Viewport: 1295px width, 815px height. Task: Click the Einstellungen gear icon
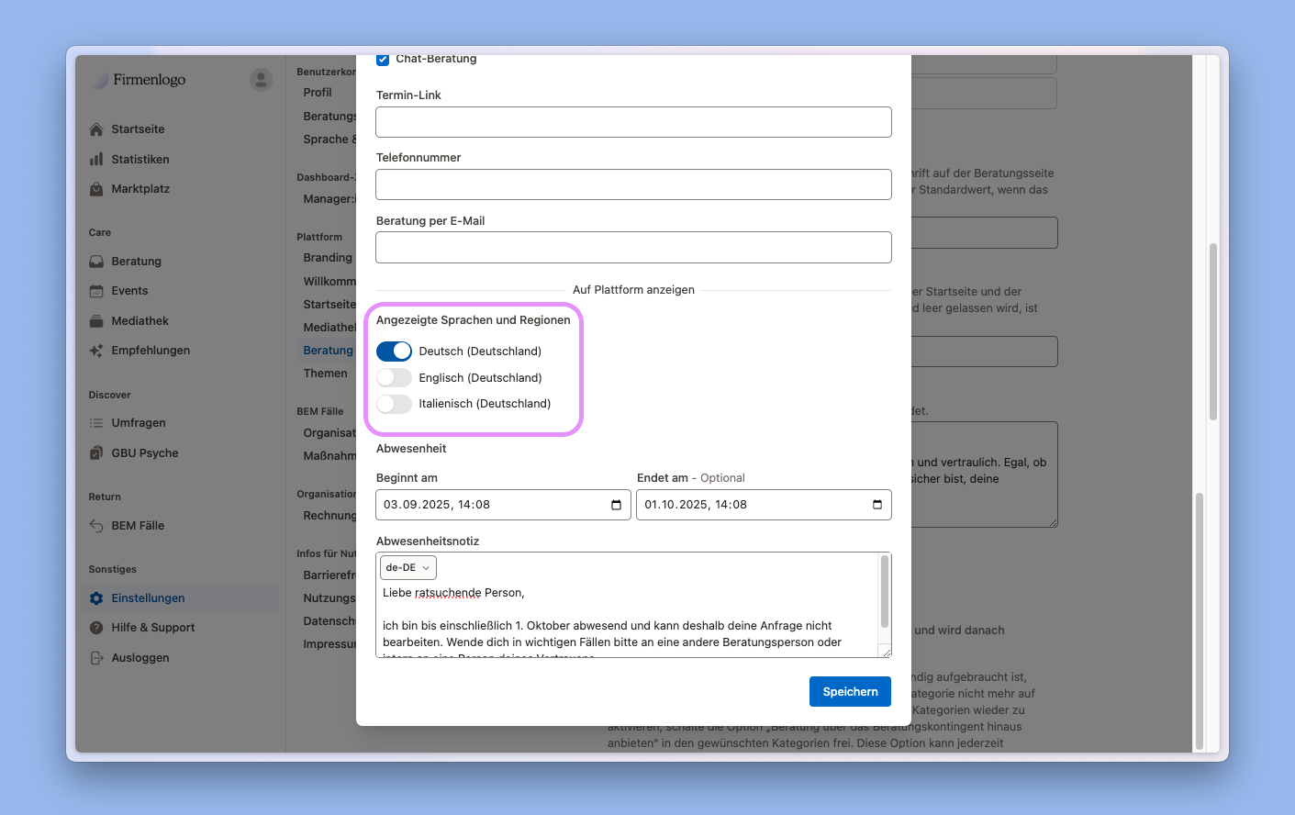[96, 598]
